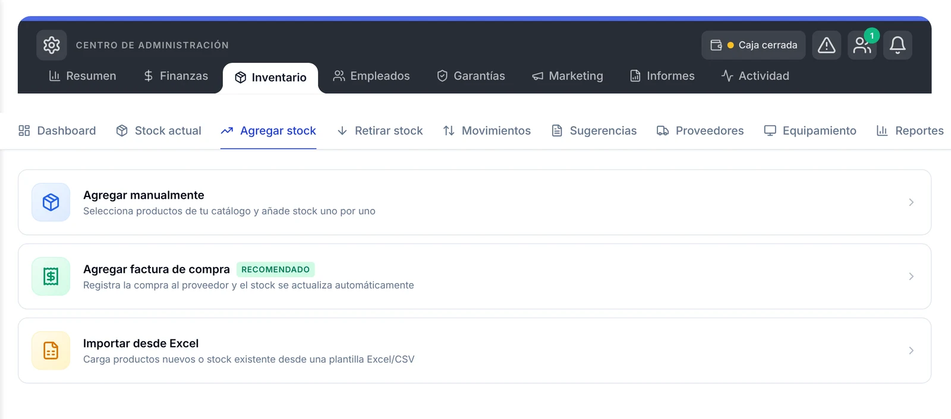Click the settings gear icon in header
The image size is (951, 419).
[52, 45]
